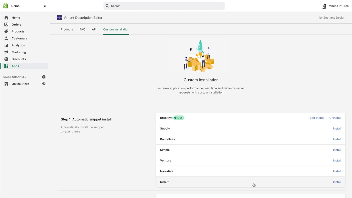352x198 pixels.
Task: Click the Products tag icon
Action: point(6,31)
